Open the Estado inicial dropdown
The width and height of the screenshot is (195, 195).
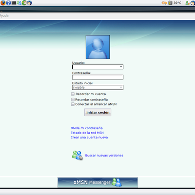tap(97, 87)
